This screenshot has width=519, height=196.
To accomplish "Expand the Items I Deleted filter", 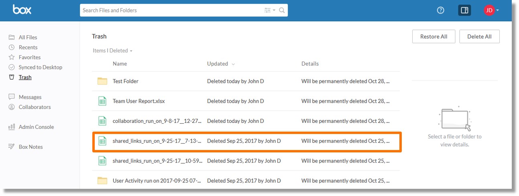I will coord(112,50).
